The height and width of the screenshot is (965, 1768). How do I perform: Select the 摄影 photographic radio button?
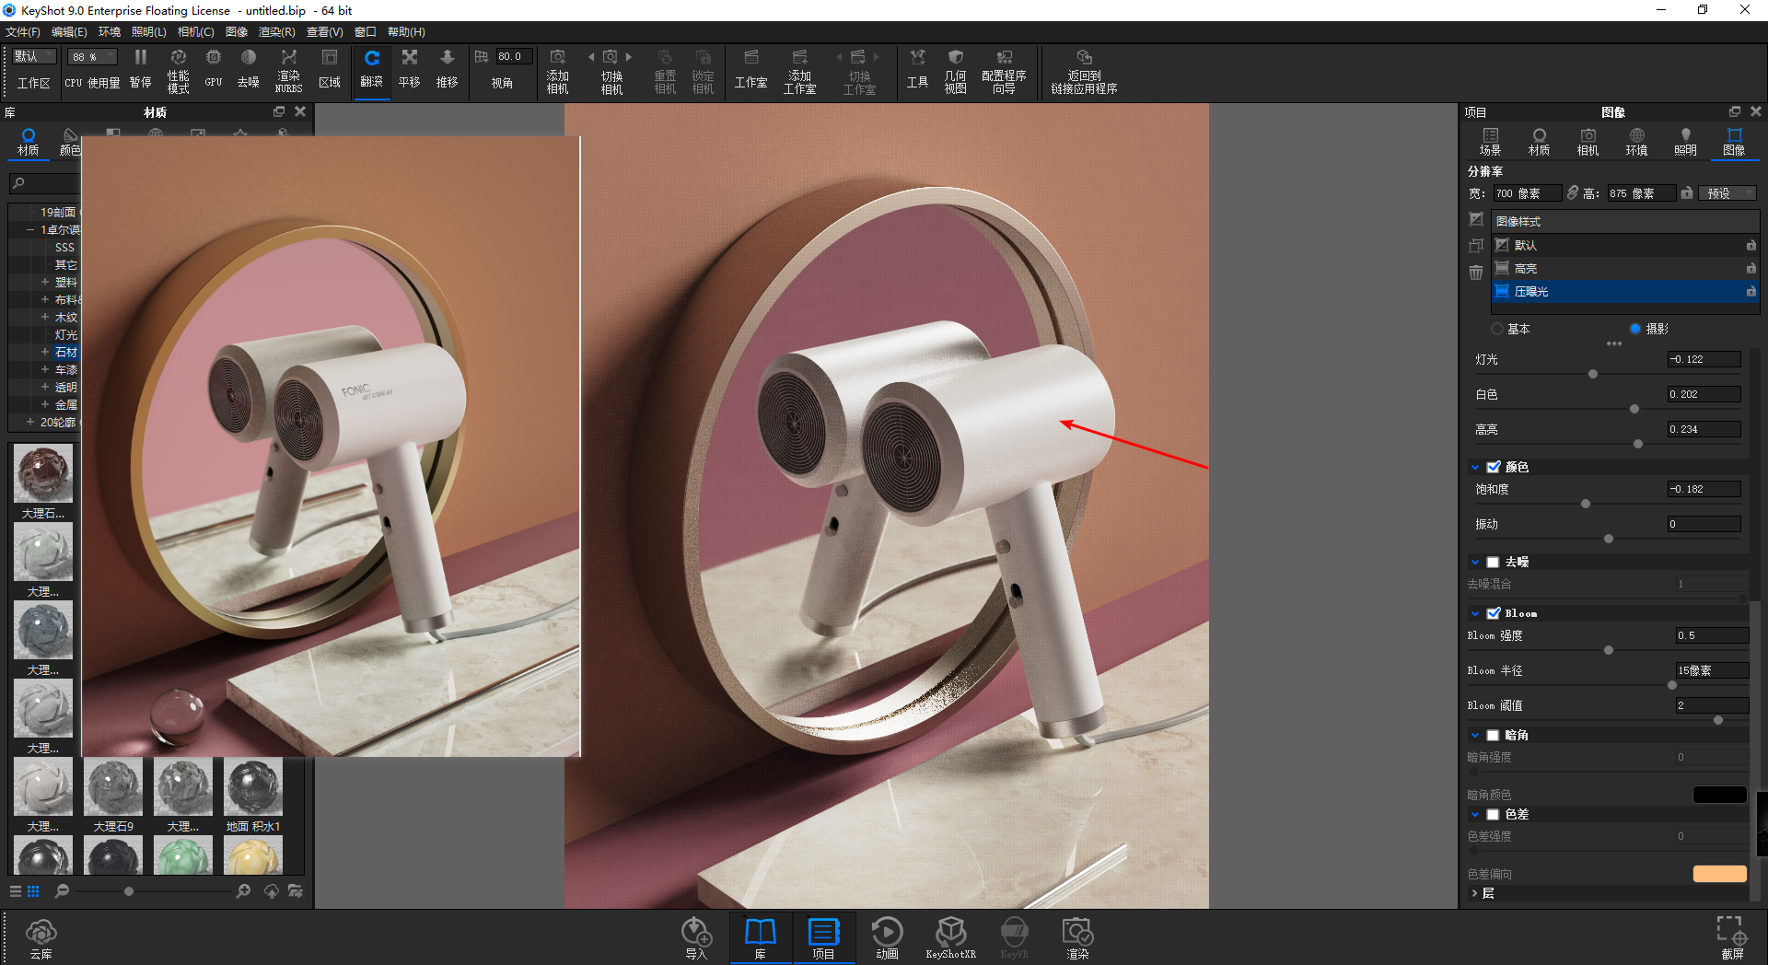(x=1635, y=329)
